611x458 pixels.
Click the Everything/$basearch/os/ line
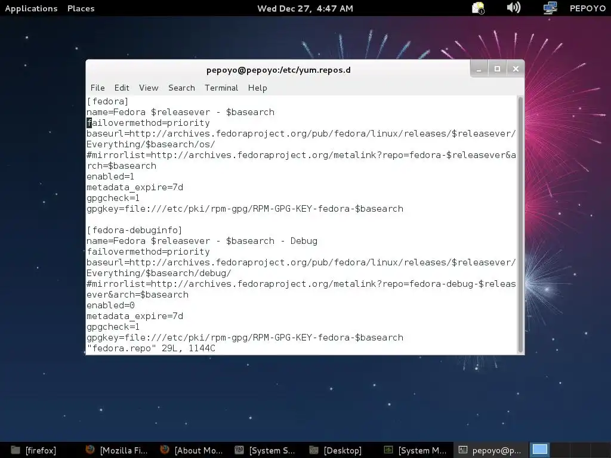pyautogui.click(x=151, y=144)
